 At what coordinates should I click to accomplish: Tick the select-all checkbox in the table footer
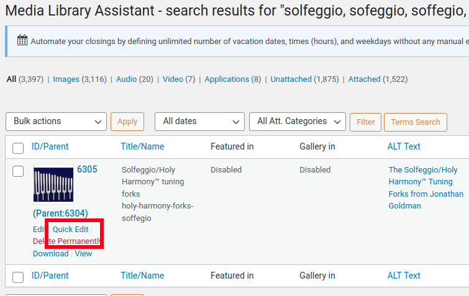[18, 277]
